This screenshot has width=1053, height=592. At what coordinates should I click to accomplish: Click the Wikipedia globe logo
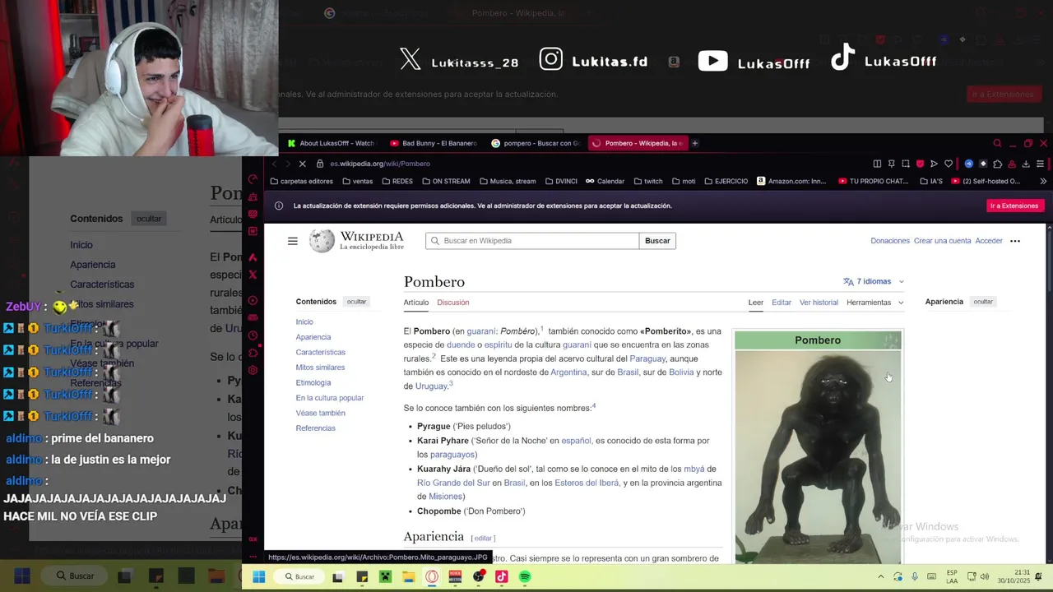click(x=322, y=240)
